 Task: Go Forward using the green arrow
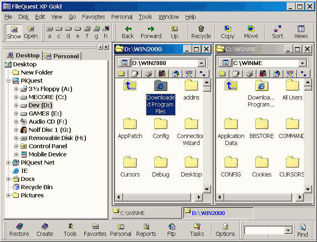[151, 32]
